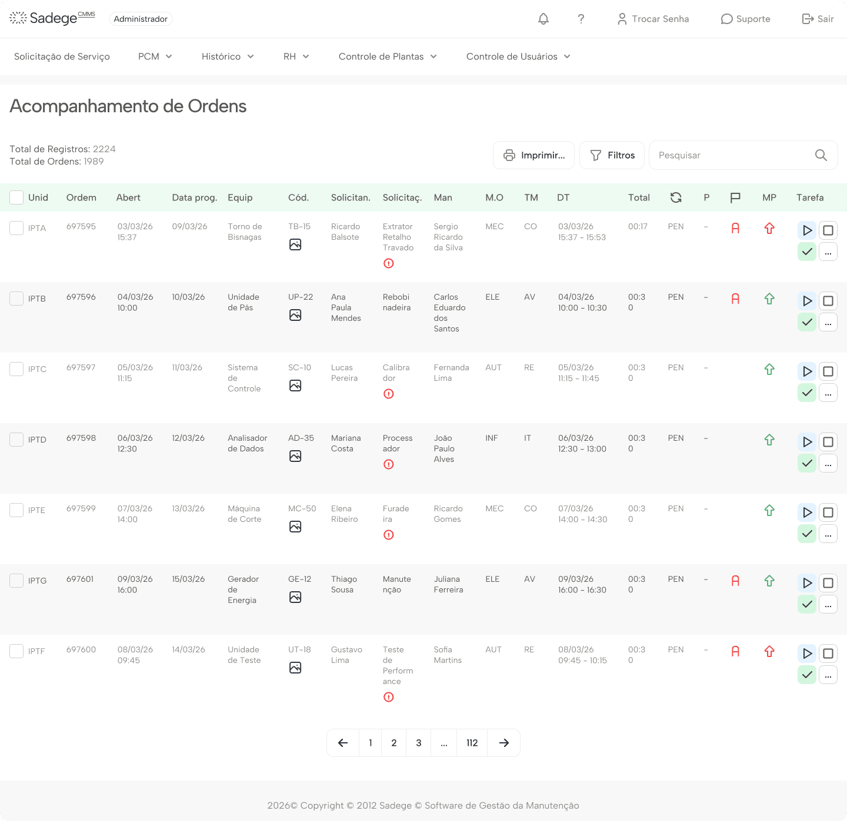Click the help question mark icon

tap(581, 19)
